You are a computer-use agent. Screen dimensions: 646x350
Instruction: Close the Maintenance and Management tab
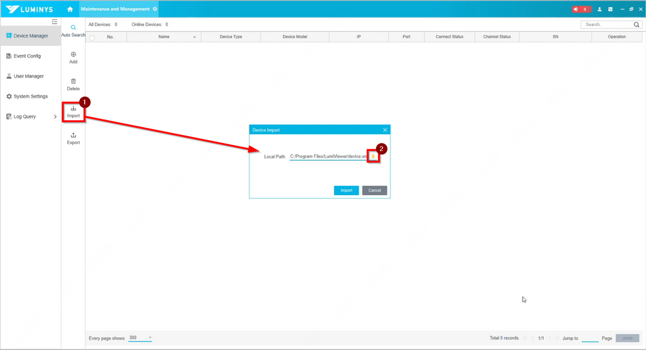click(155, 9)
